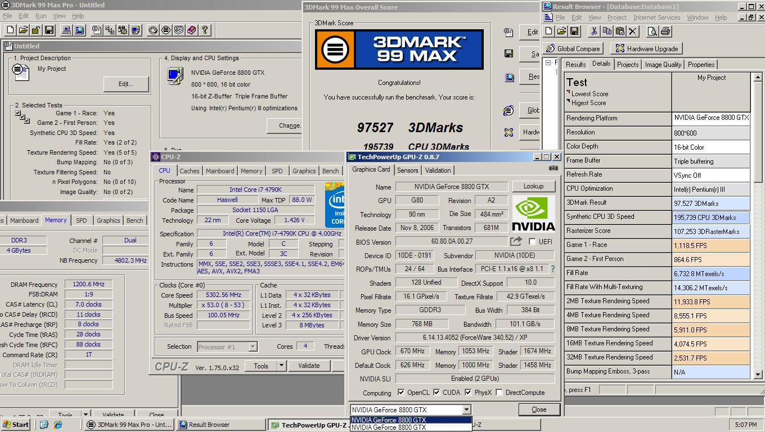Click the Lowest Score triangle marker
This screenshot has width=765, height=432.
(568, 93)
